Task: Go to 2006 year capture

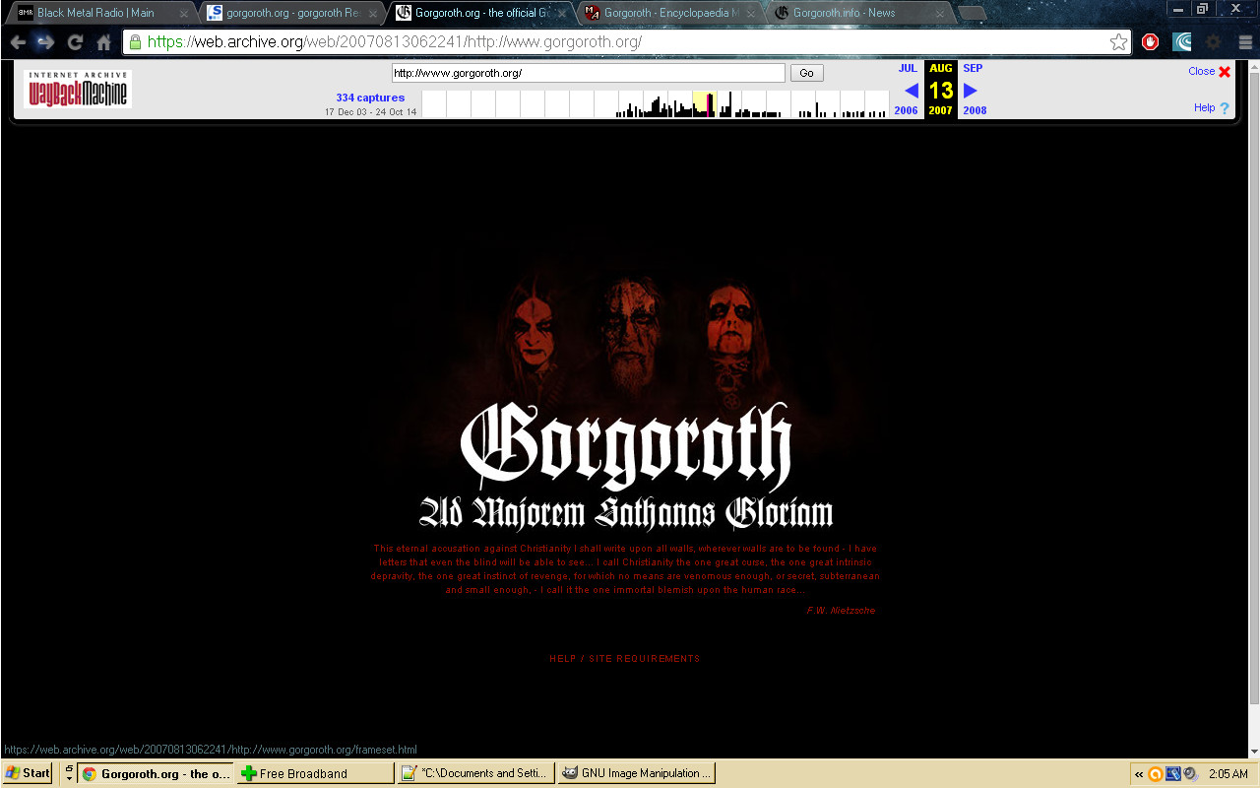Action: pyautogui.click(x=906, y=110)
